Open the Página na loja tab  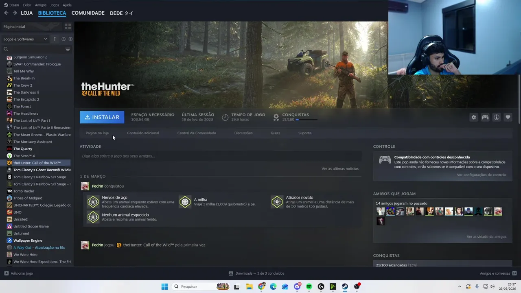point(97,133)
